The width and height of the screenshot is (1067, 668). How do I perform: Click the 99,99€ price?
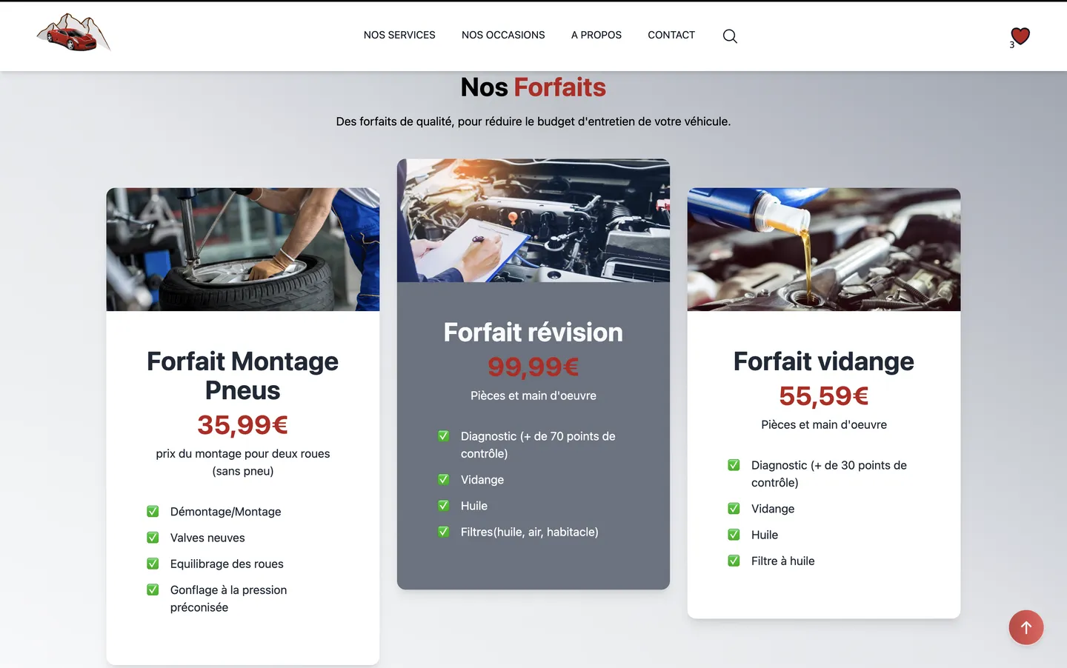point(533,367)
